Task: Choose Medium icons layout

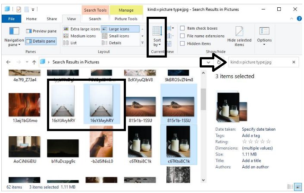Action: [x=80, y=36]
